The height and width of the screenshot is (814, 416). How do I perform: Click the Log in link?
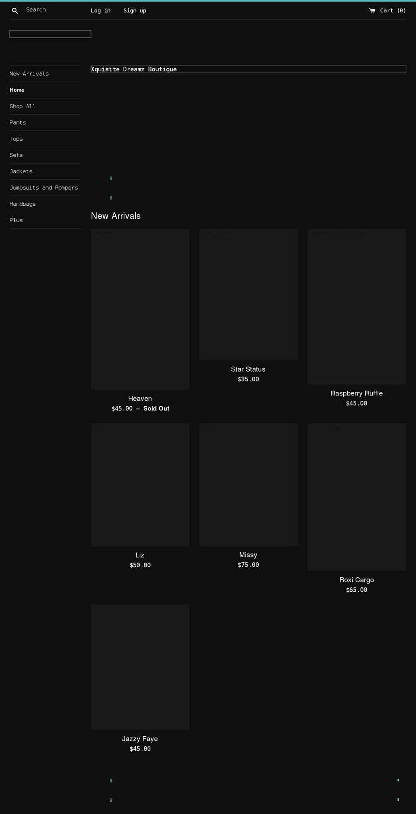coord(101,10)
